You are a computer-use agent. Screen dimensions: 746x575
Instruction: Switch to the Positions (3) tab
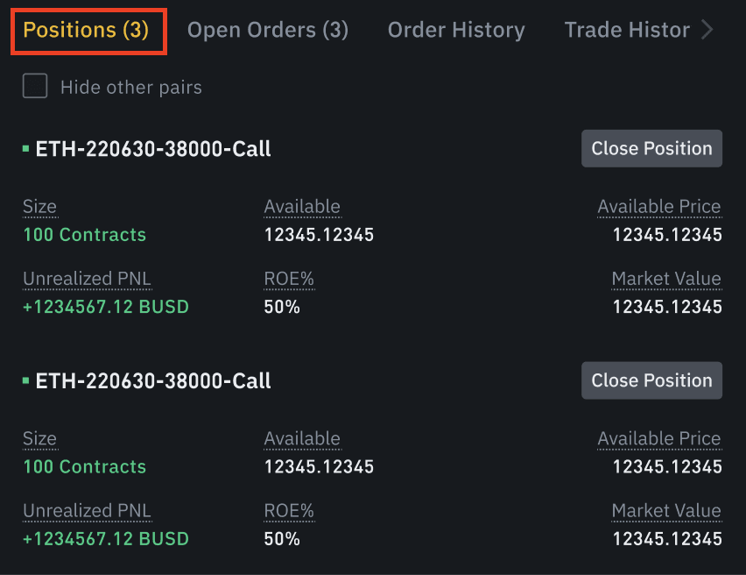tap(86, 31)
